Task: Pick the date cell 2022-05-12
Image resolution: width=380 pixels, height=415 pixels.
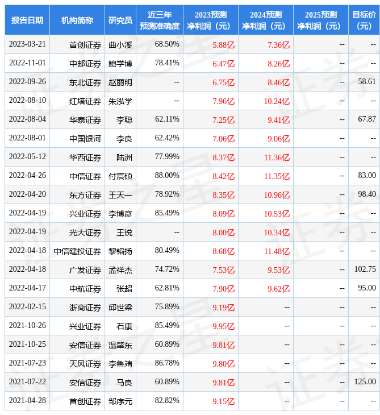Action: point(27,157)
